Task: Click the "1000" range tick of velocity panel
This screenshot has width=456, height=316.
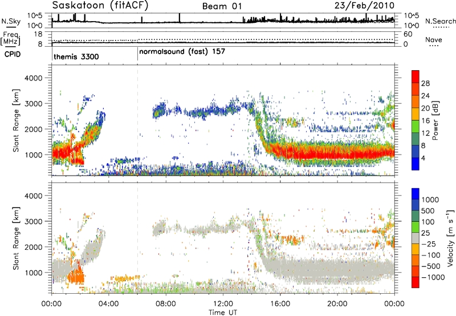Action: 33,273
